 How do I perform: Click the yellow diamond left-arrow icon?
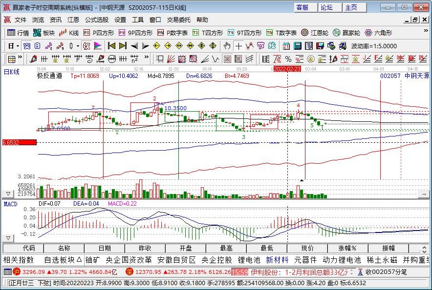[x=156, y=46]
